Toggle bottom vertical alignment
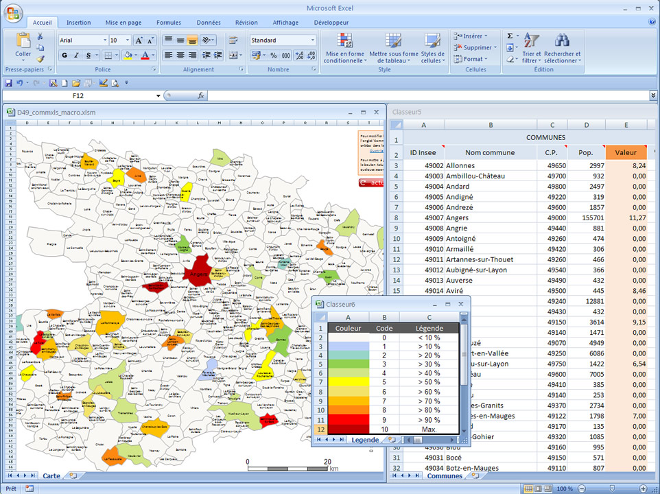 point(192,40)
